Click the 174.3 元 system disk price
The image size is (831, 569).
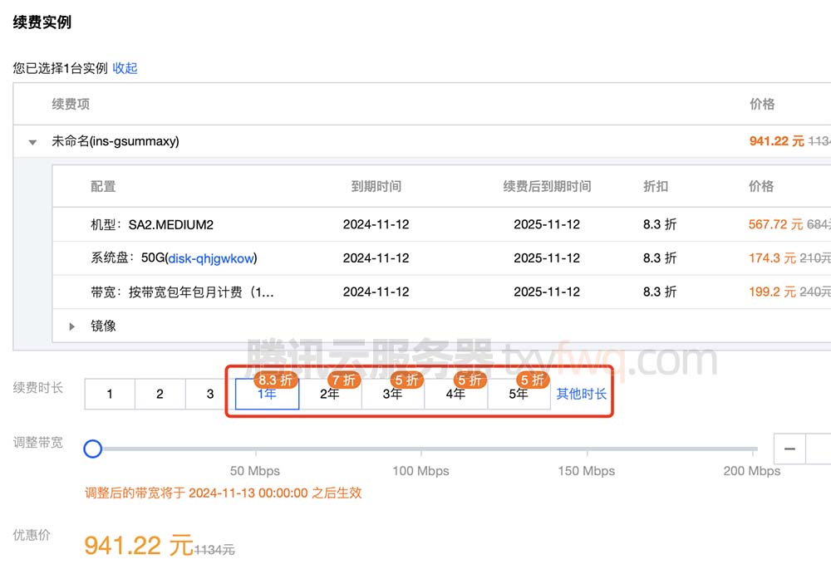click(x=772, y=258)
